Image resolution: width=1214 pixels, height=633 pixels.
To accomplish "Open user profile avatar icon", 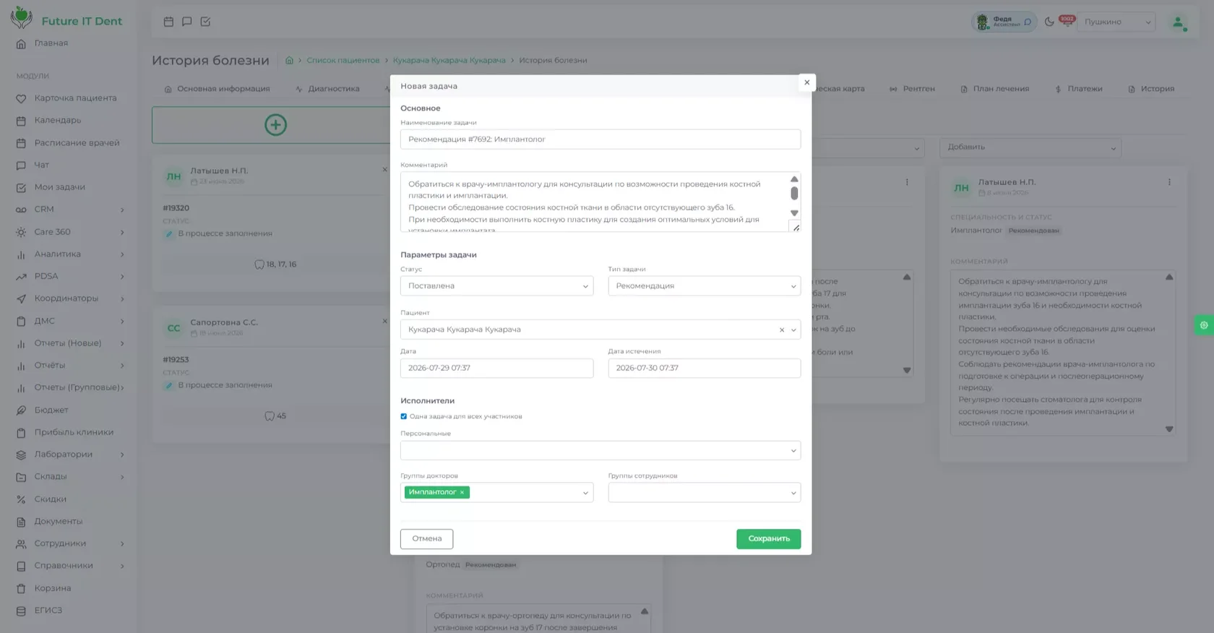I will tap(1178, 22).
